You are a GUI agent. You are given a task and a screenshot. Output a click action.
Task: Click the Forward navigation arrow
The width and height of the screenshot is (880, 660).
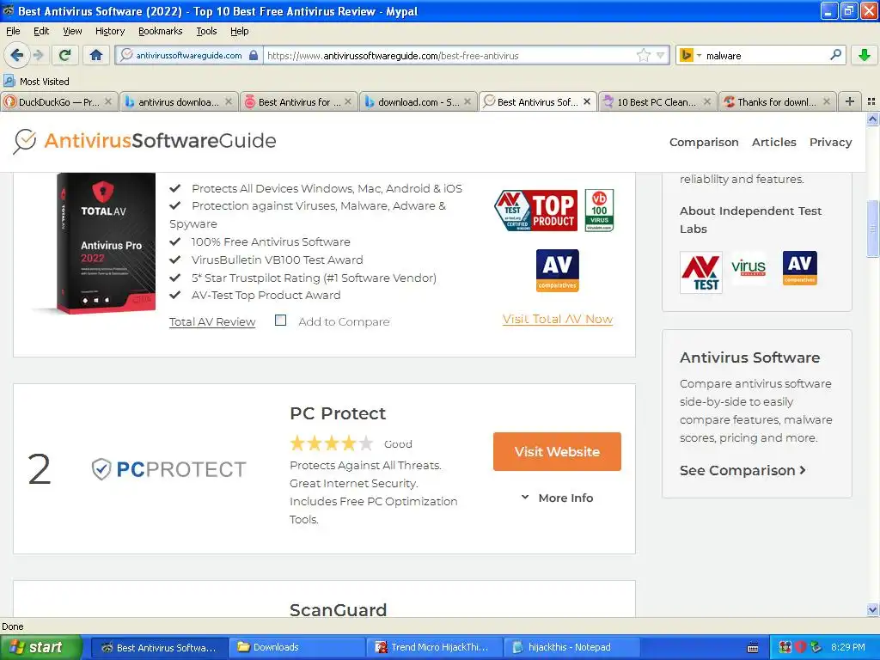(x=38, y=55)
